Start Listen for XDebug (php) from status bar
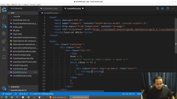Screen dimensions: 177x99 coord(41,94)
